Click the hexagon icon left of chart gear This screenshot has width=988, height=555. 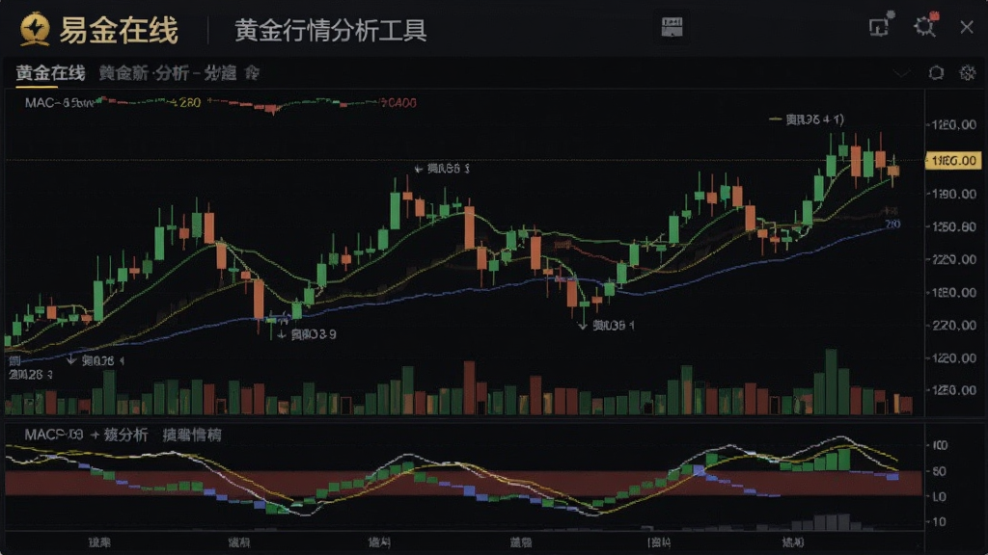coord(936,73)
